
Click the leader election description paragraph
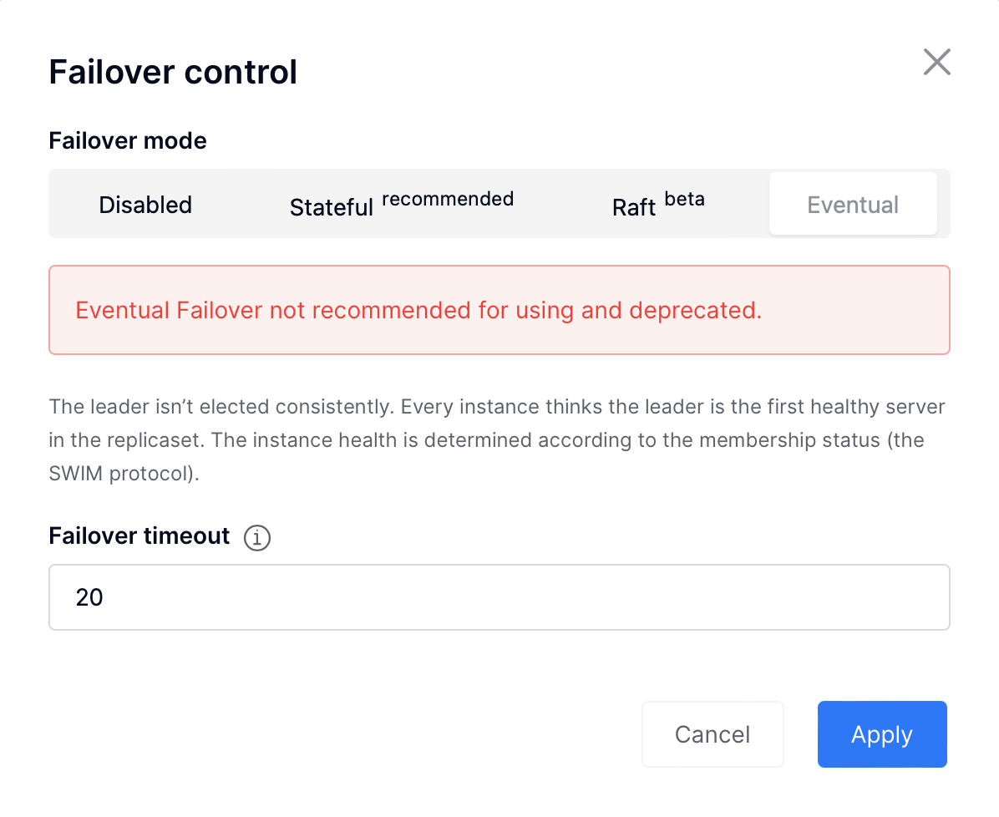point(497,439)
